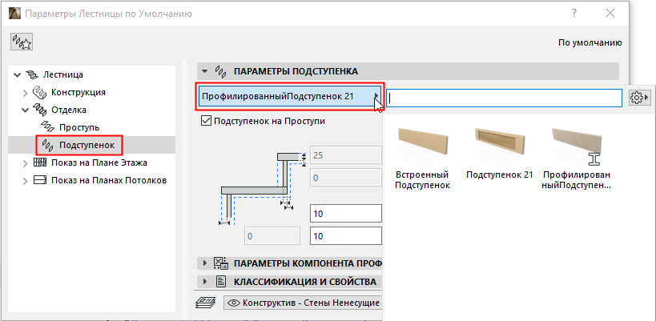
Task: Select Конструкция in the tree
Action: [78, 92]
